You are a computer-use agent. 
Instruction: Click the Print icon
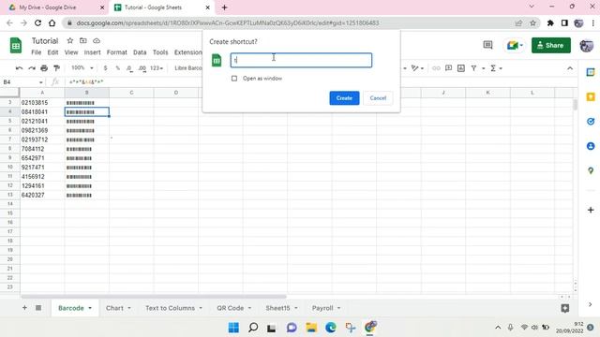point(44,68)
